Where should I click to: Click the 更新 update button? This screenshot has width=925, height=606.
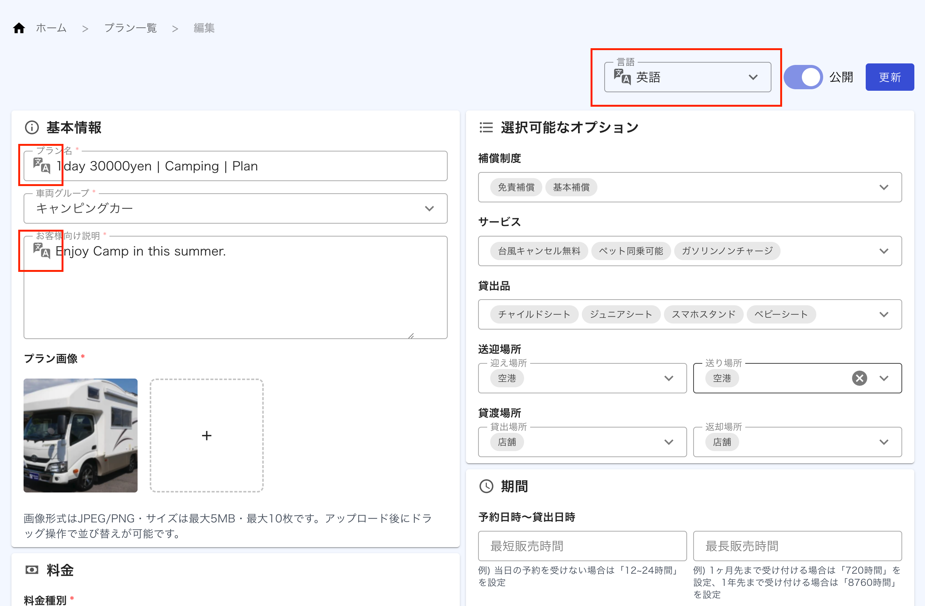point(890,77)
